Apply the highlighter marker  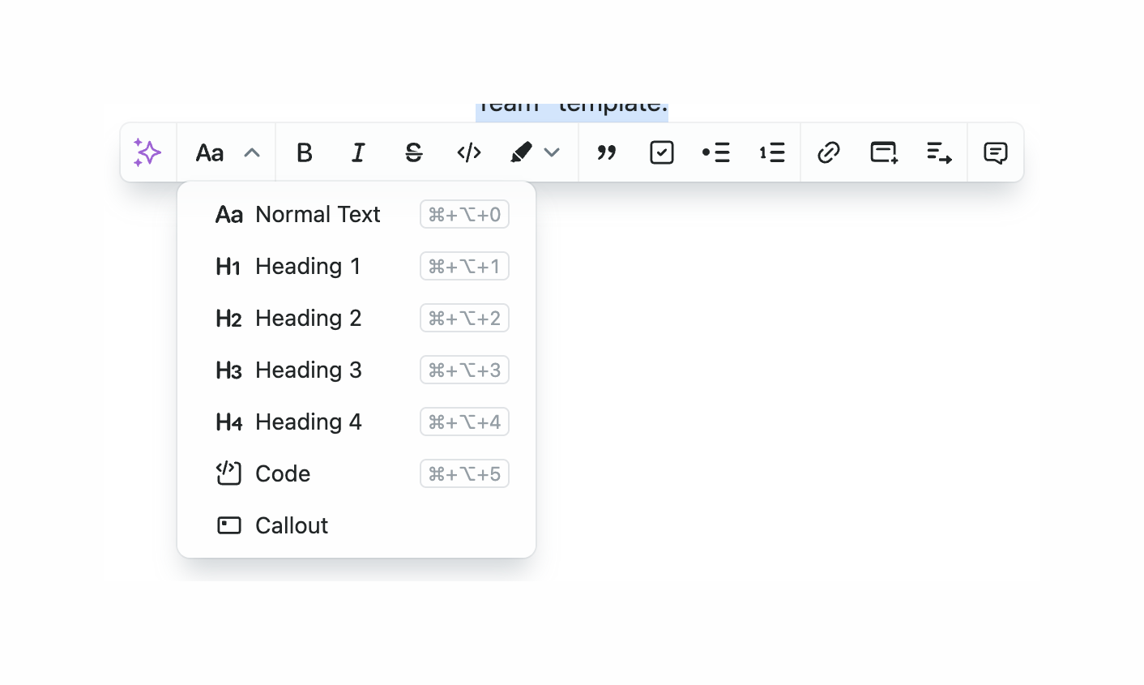(521, 152)
